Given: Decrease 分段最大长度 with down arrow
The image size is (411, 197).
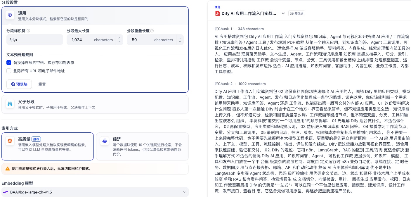Looking at the screenshot, I should (119, 42).
